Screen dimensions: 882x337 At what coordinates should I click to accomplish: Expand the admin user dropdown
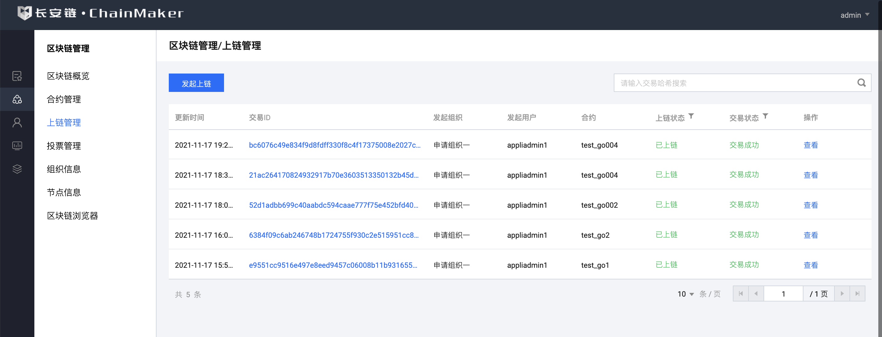(855, 15)
